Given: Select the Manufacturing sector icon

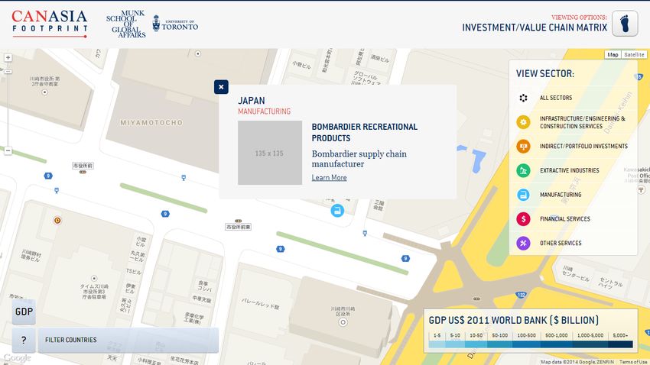Looking at the screenshot, I should [x=523, y=195].
